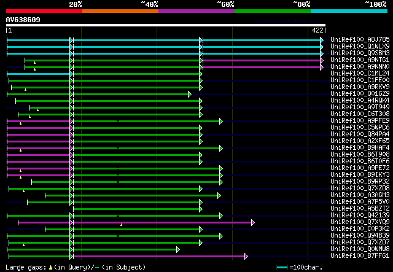Select the UniRef100_Q7XZD7 hit label
The image size is (393, 272).
click(360, 243)
